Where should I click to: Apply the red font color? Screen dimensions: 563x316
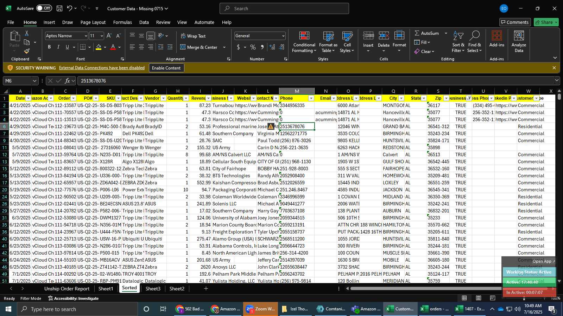coord(113,47)
